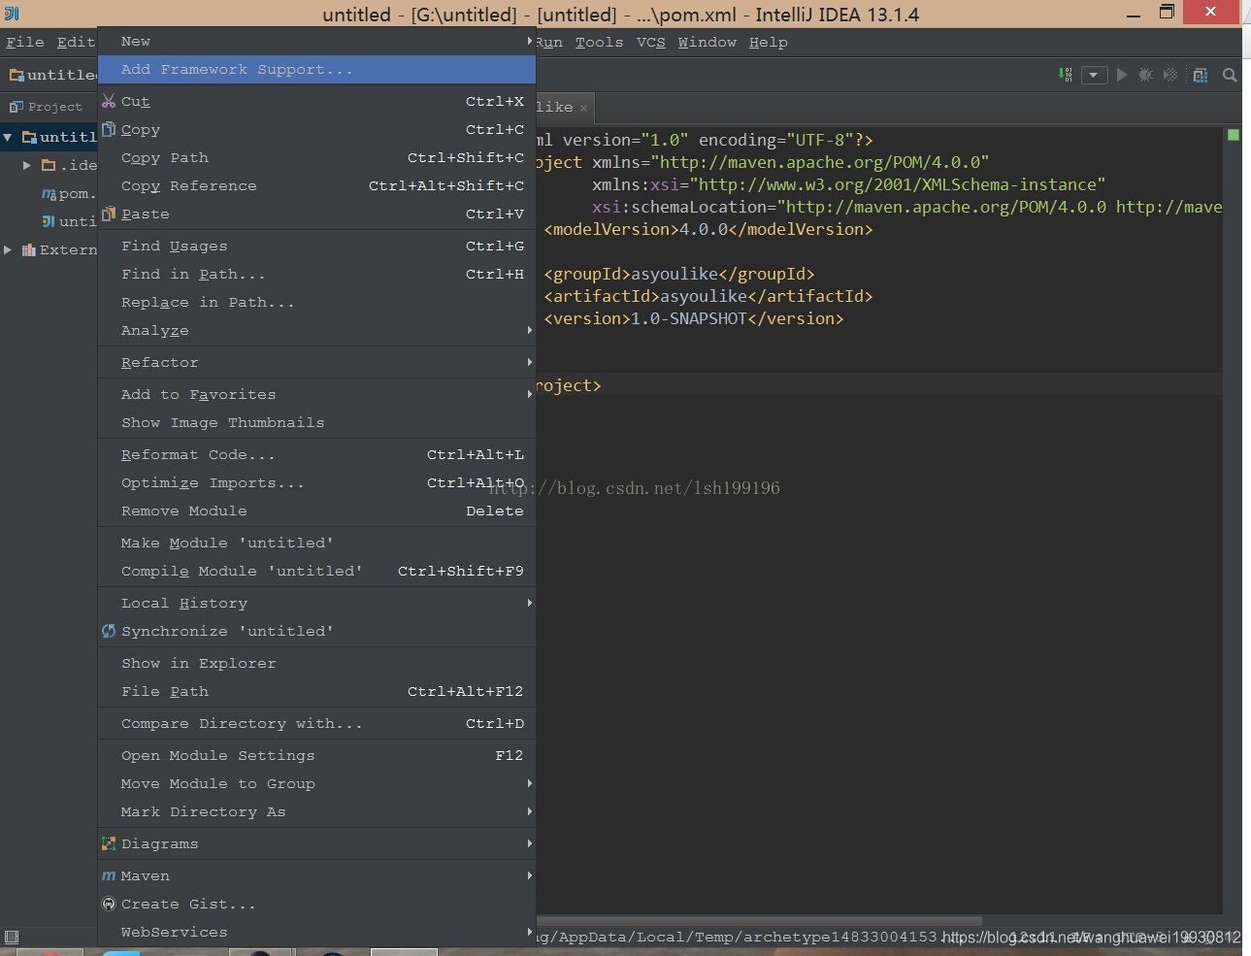Image resolution: width=1251 pixels, height=956 pixels.
Task: Click the Cut scissors icon
Action: click(109, 101)
